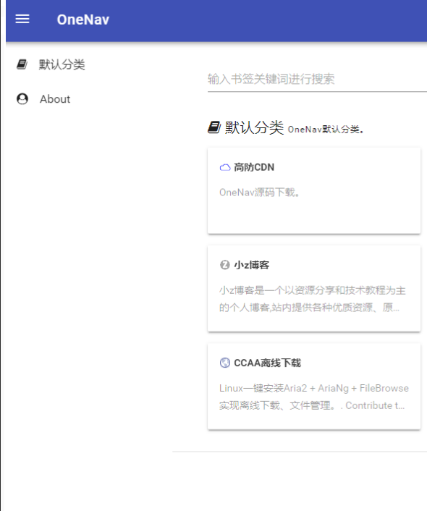The height and width of the screenshot is (511, 427).
Task: Click the OneNav默认分类。 subtitle text
Action: pos(326,130)
